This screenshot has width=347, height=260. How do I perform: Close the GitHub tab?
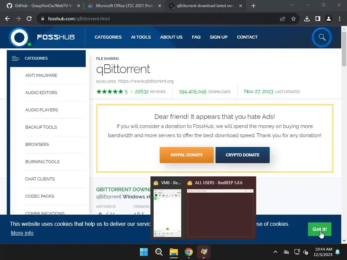pyautogui.click(x=79, y=6)
